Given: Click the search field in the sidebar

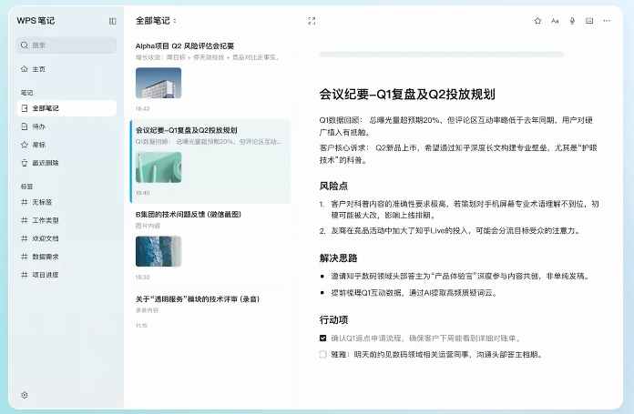Looking at the screenshot, I should click(x=66, y=45).
